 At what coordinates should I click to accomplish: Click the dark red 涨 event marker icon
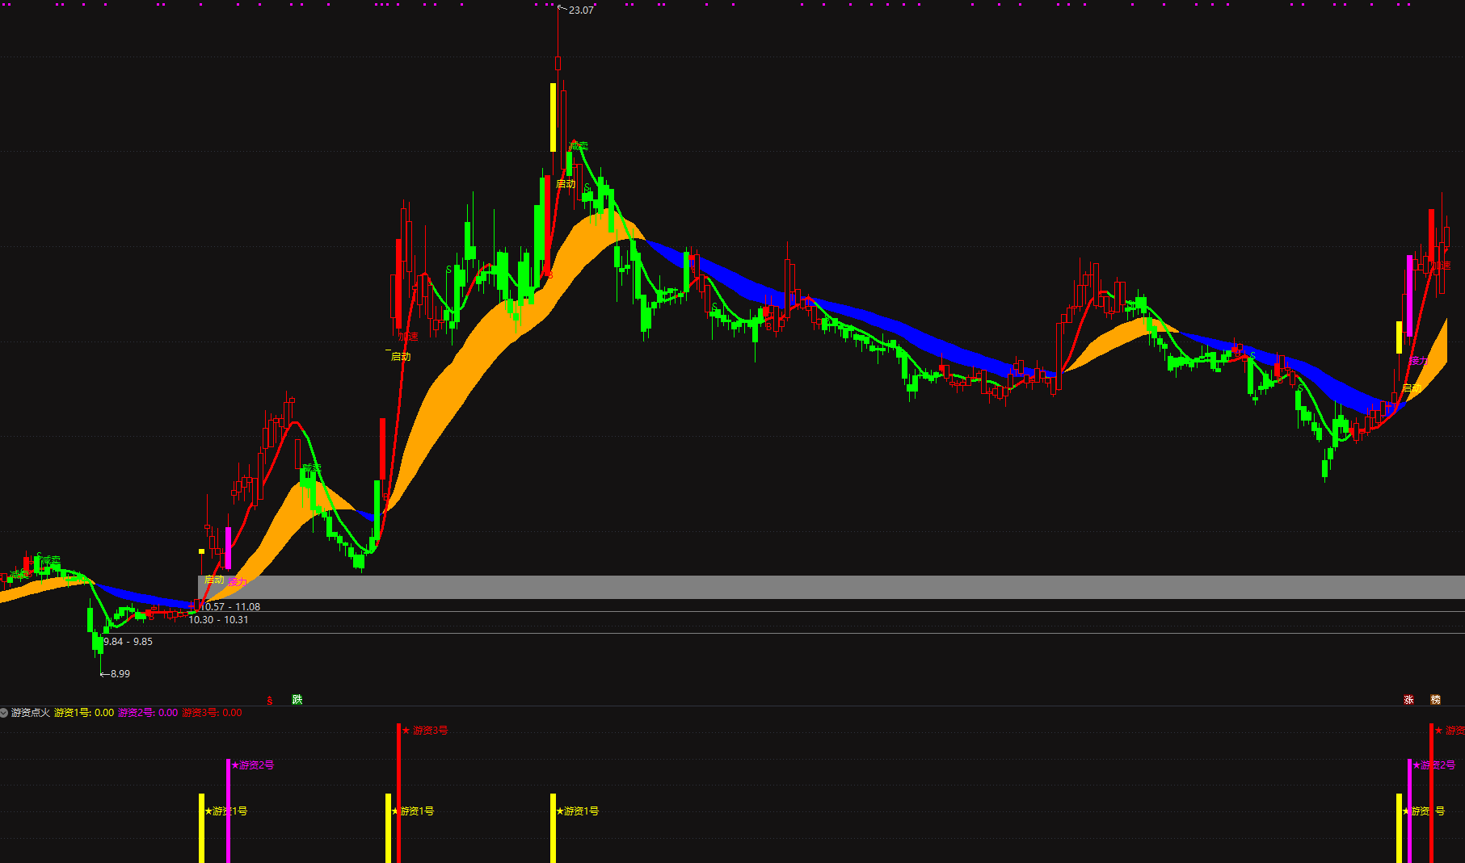click(1408, 700)
